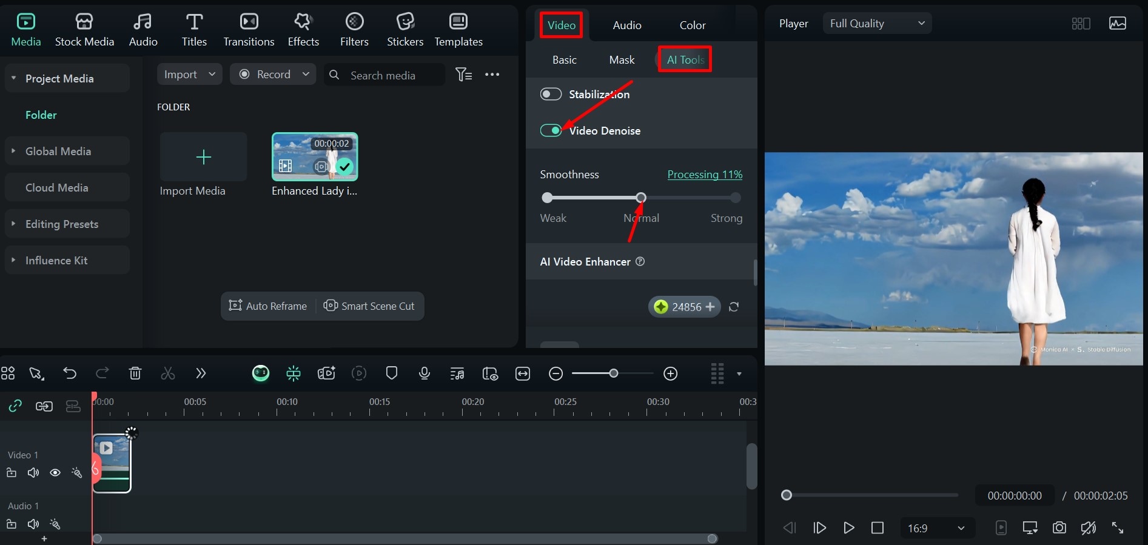1148x545 pixels.
Task: Expand the Project Media tree
Action: tap(14, 78)
